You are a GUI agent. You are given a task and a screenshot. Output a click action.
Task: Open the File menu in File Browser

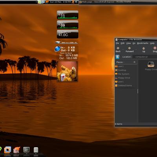tap(117, 43)
